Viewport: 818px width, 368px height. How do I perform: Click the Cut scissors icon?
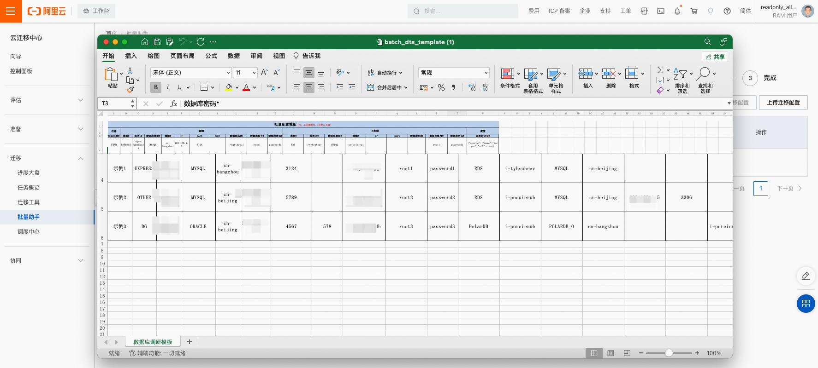(130, 70)
